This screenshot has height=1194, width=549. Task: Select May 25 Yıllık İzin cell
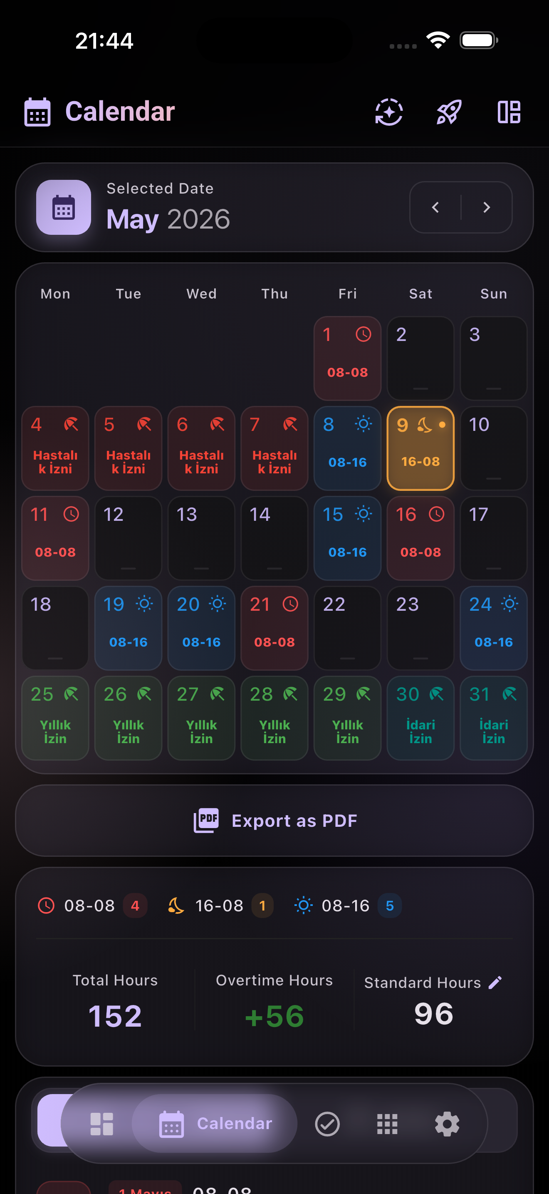pos(55,718)
